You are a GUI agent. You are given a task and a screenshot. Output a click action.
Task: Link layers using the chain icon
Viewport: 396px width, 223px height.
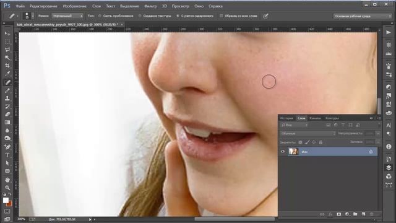coord(322,214)
